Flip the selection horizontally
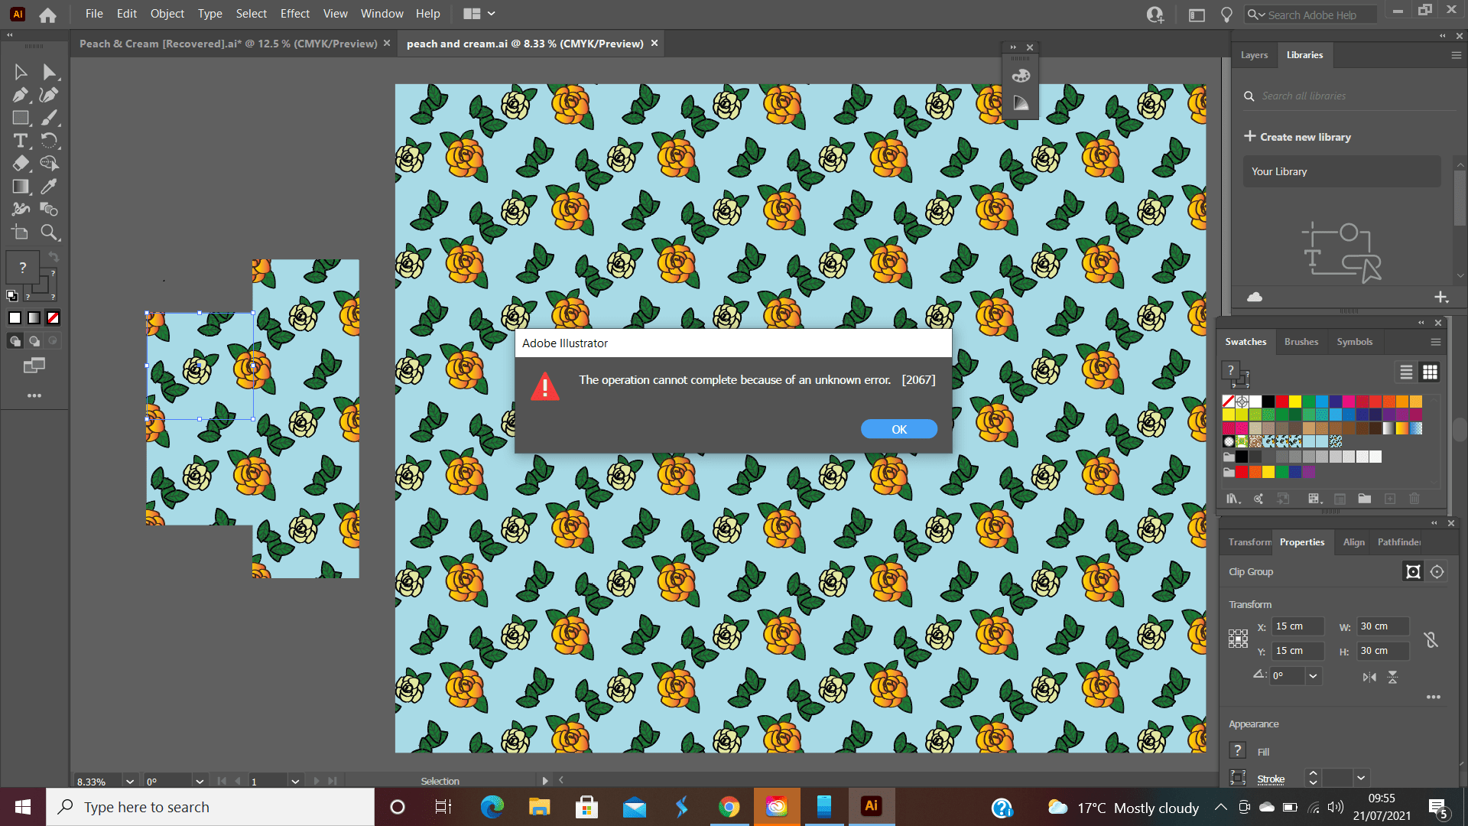Viewport: 1468px width, 826px height. click(1370, 677)
